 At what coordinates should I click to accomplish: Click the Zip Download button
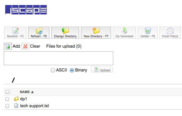[x=124, y=33]
